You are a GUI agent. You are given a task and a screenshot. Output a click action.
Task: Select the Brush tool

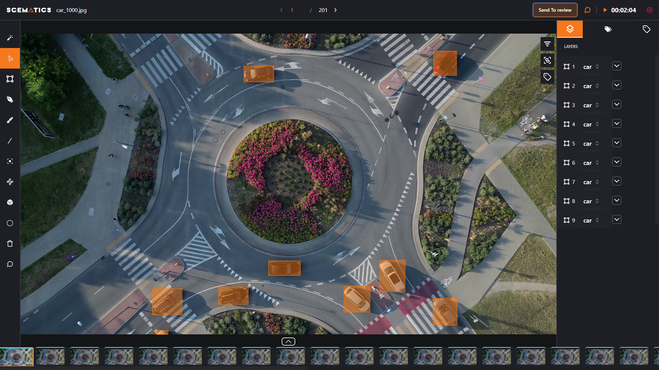pyautogui.click(x=10, y=120)
